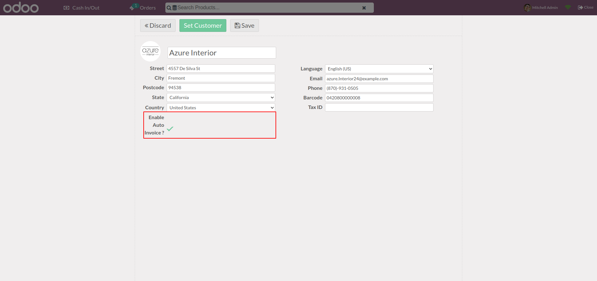Edit the Postcode field 94538
The width and height of the screenshot is (597, 281).
click(221, 88)
